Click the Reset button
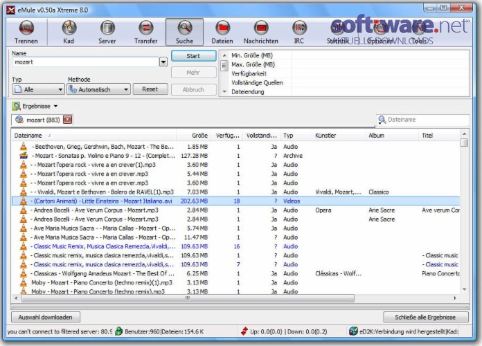Image resolution: width=482 pixels, height=346 pixels. pyautogui.click(x=150, y=89)
